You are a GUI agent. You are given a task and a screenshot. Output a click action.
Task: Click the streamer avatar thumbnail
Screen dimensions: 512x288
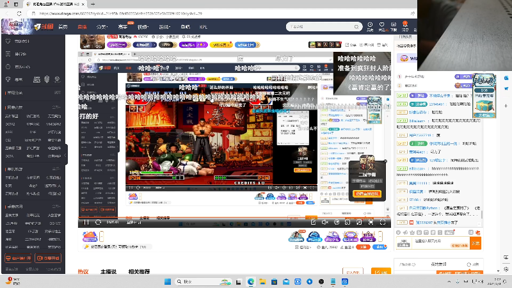[x=92, y=42]
